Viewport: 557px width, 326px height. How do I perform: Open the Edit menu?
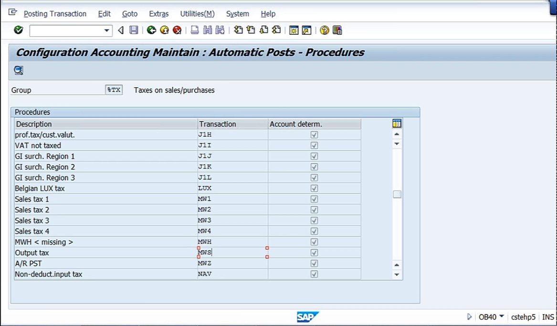click(105, 14)
